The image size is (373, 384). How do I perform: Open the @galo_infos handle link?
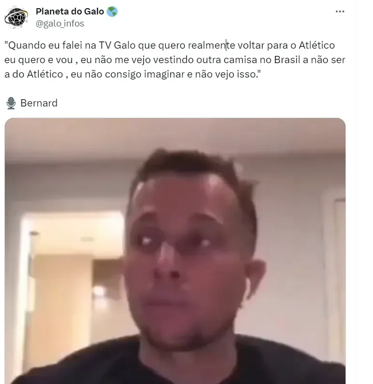(60, 24)
